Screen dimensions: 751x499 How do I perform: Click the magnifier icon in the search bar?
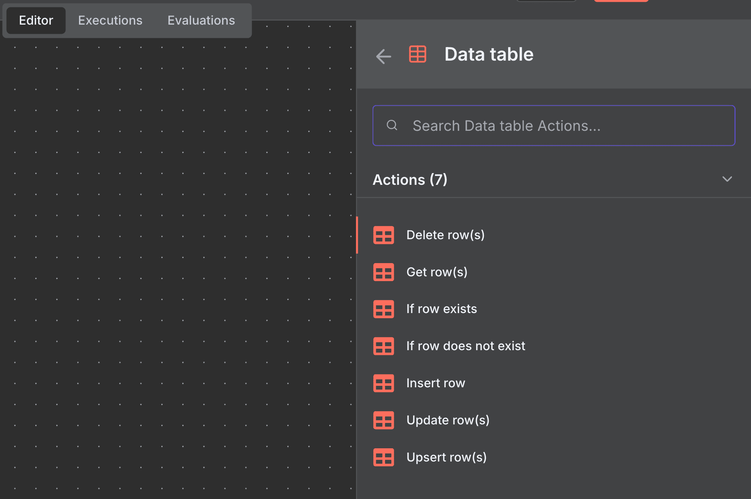click(392, 125)
